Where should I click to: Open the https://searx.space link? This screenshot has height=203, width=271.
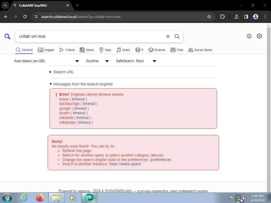click(125, 164)
